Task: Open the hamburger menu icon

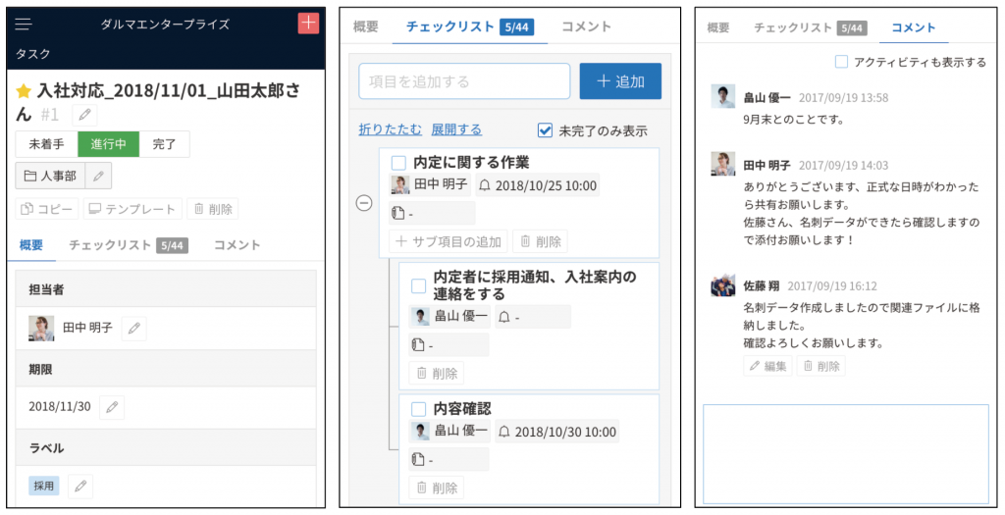Action: 25,24
